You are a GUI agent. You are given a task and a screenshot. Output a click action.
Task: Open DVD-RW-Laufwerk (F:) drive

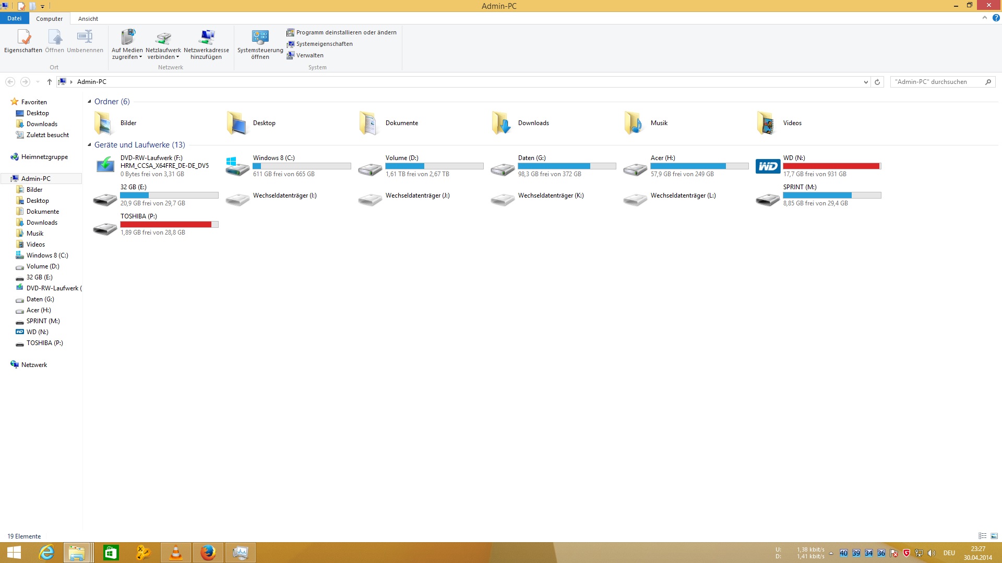[105, 166]
